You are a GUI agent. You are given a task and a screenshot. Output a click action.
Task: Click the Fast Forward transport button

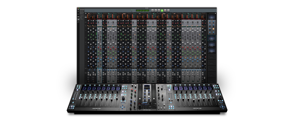tap(156, 10)
